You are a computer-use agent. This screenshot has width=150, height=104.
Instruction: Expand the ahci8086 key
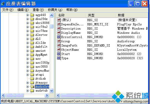point(27,23)
